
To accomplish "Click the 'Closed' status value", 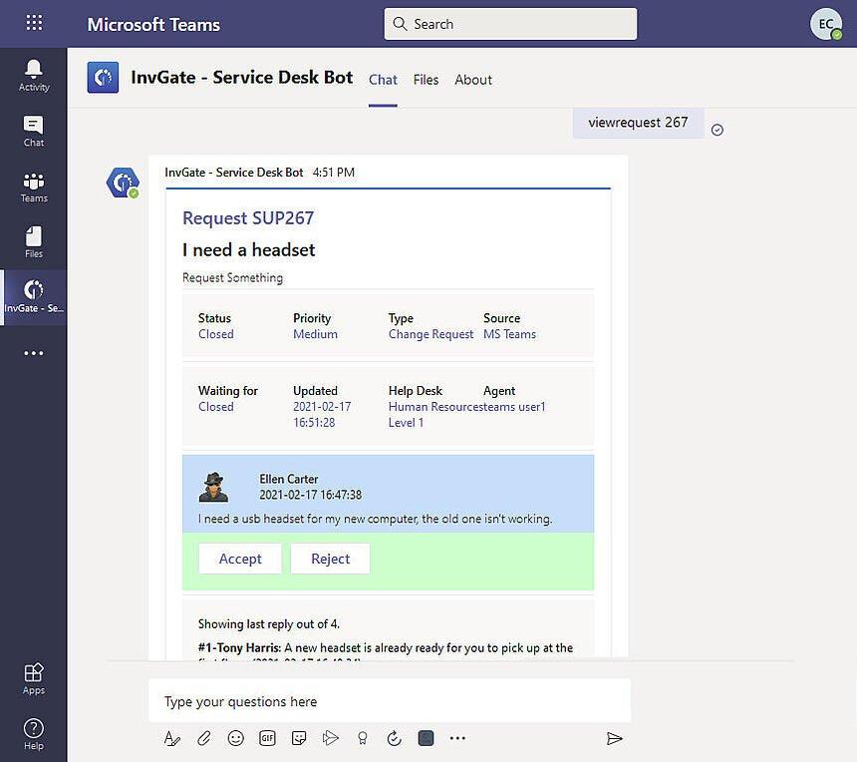I will (x=216, y=334).
